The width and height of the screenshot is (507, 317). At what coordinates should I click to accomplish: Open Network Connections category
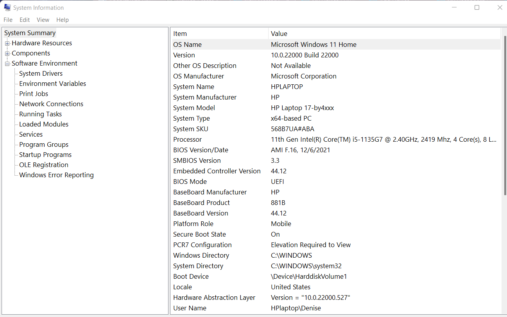point(51,104)
